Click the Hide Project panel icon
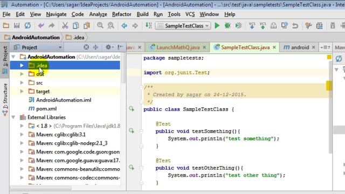The height and width of the screenshot is (194, 345). (120, 47)
